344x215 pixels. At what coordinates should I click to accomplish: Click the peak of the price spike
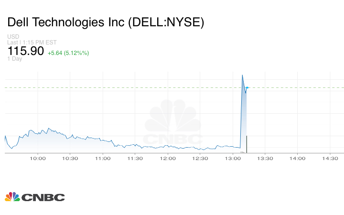tap(242, 75)
